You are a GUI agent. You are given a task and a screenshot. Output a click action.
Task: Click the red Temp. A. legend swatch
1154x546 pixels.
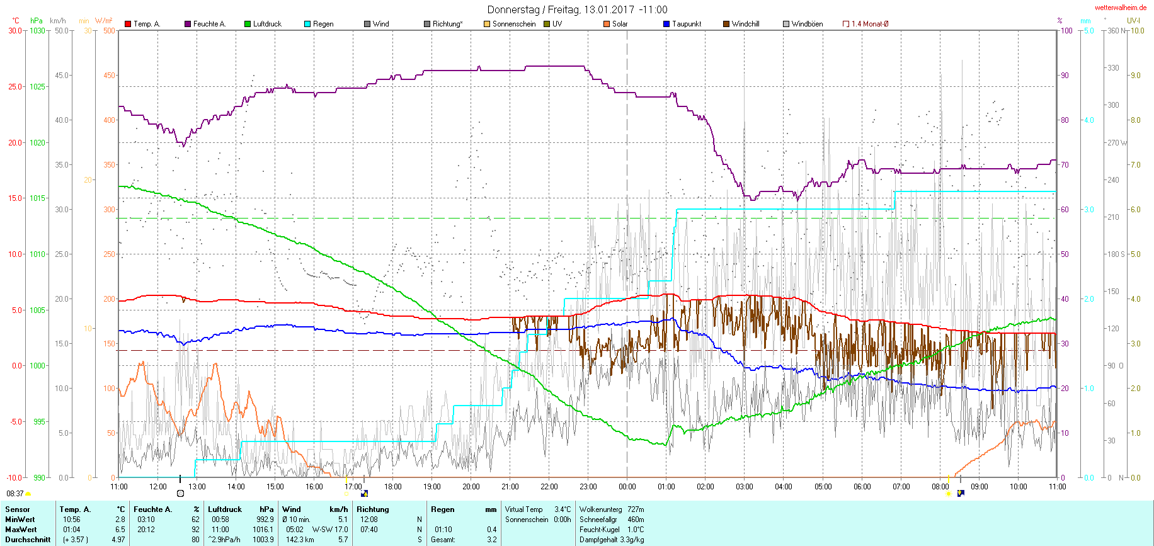click(x=128, y=24)
